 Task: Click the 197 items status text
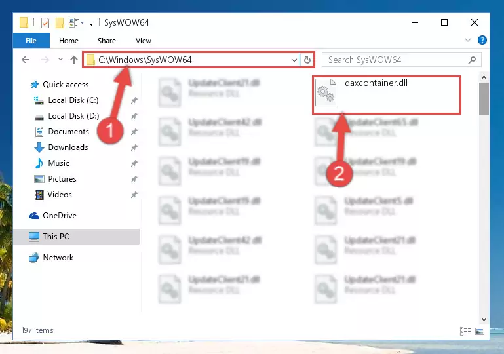click(x=37, y=330)
